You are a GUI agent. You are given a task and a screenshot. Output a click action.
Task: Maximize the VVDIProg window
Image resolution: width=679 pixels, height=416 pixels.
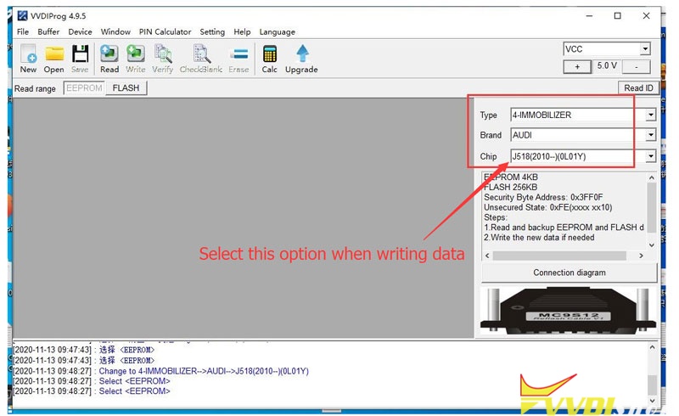tap(618, 16)
